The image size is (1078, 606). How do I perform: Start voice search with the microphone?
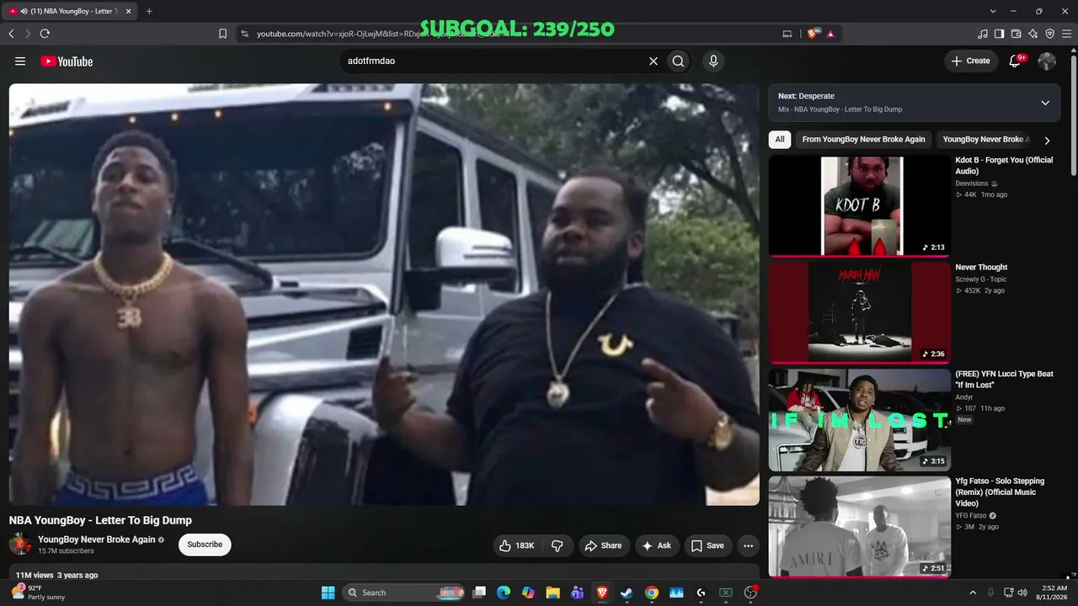click(713, 61)
